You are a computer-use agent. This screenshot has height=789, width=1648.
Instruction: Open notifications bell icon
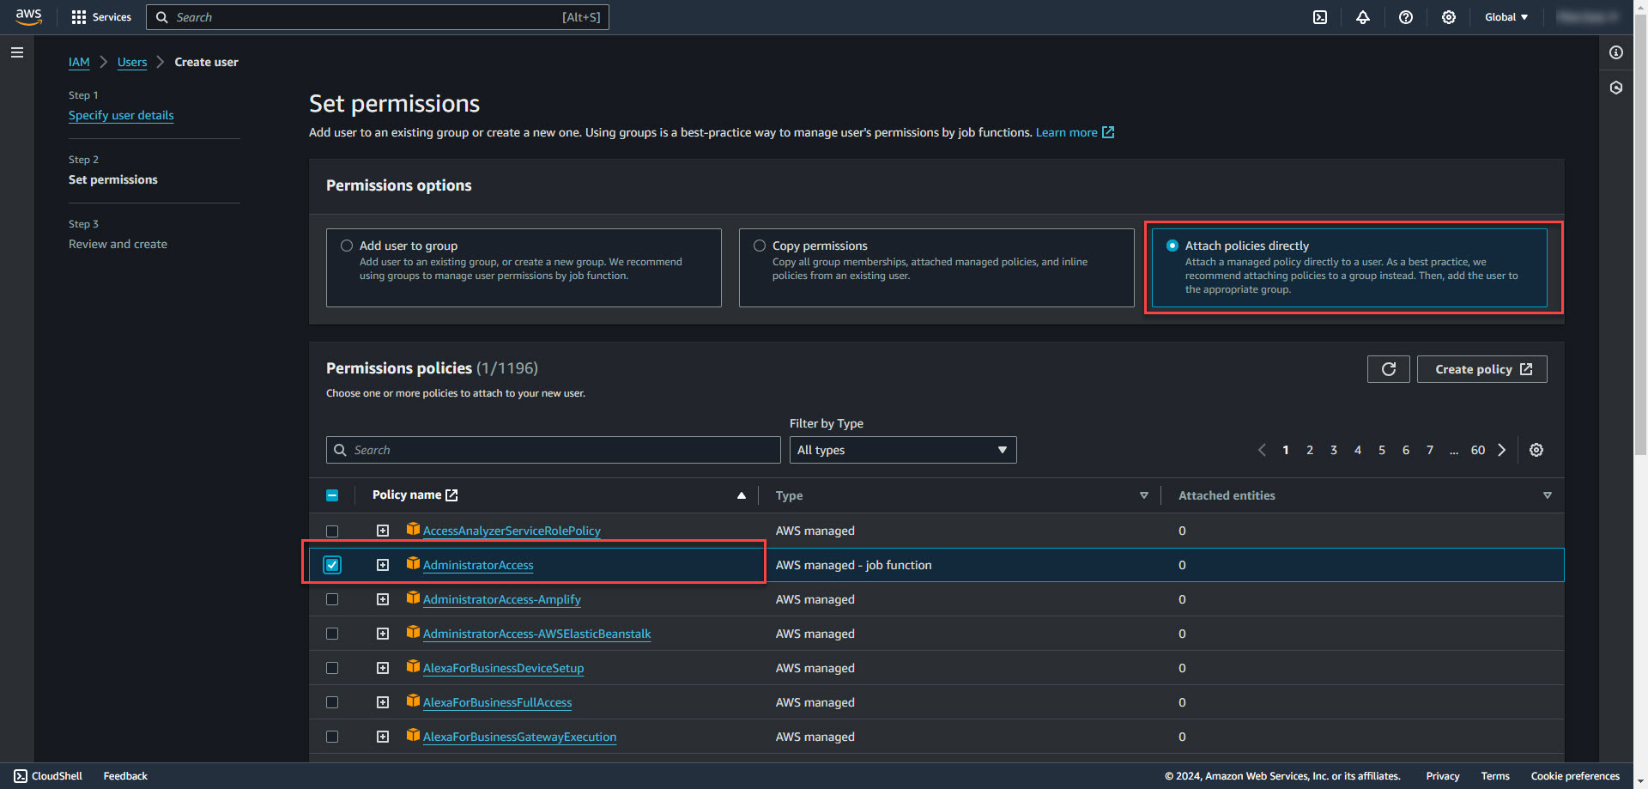[1363, 17]
